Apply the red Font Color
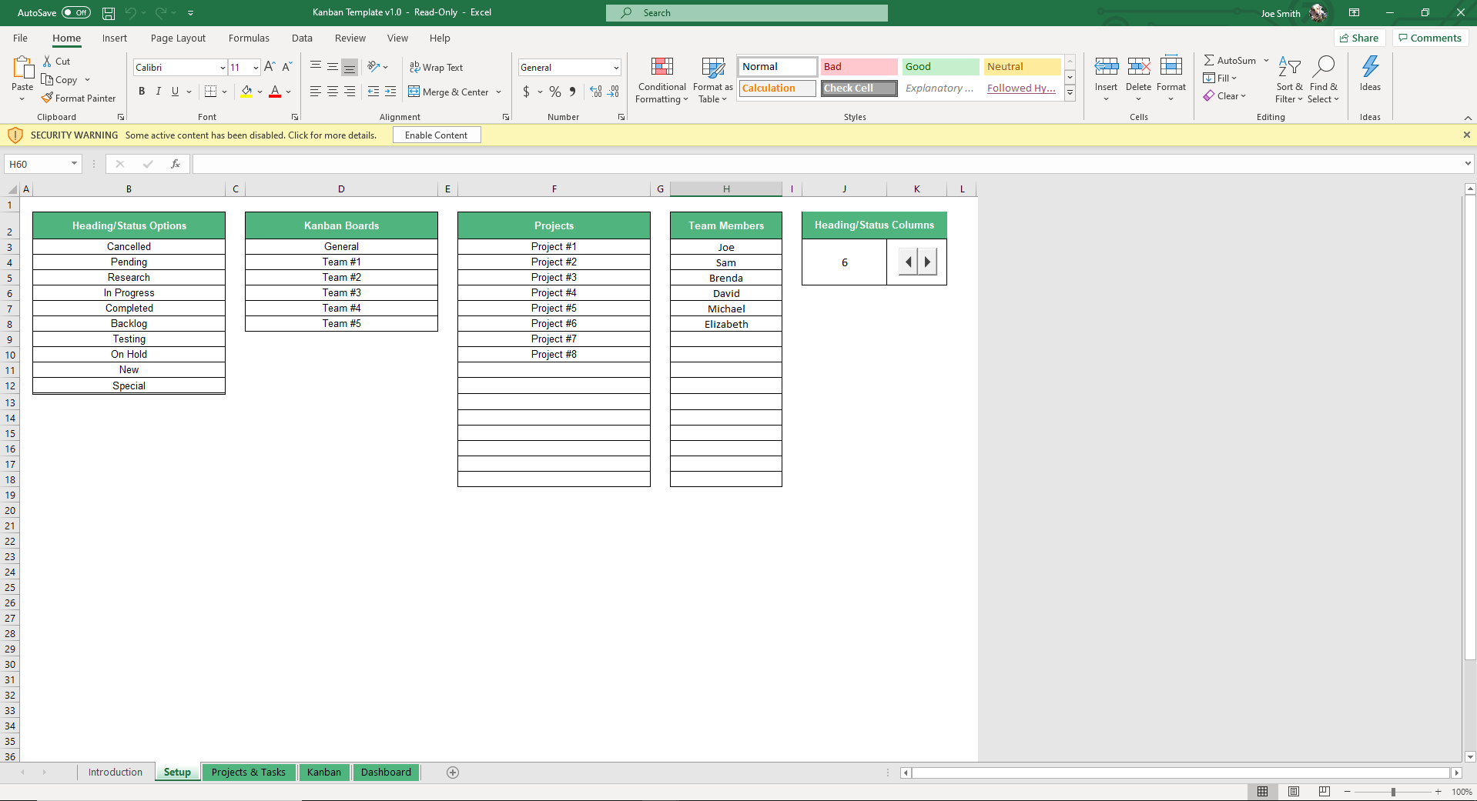Screen dimensions: 1477x801 pos(275,92)
